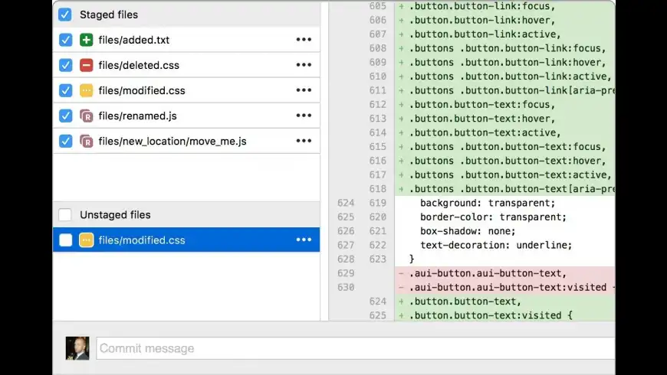Click the green added icon for files/added.txt

pos(87,40)
